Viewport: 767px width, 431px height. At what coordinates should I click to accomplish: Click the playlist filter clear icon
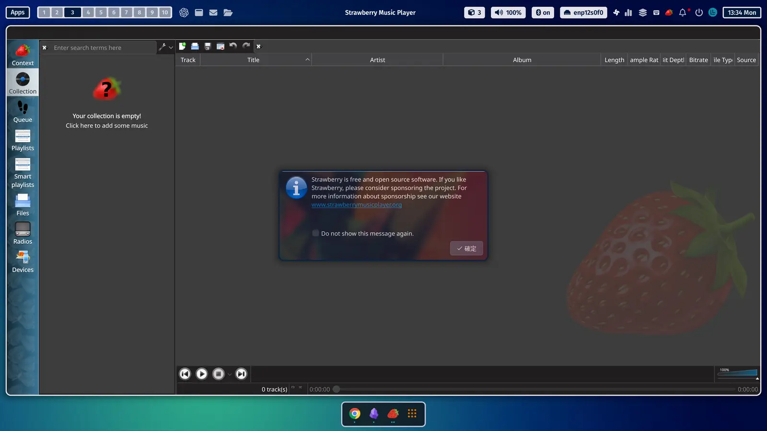pos(258,46)
